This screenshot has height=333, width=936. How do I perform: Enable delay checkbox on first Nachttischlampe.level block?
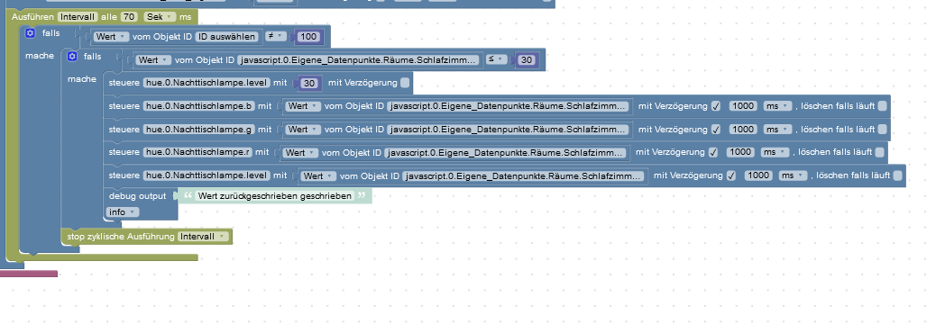405,83
